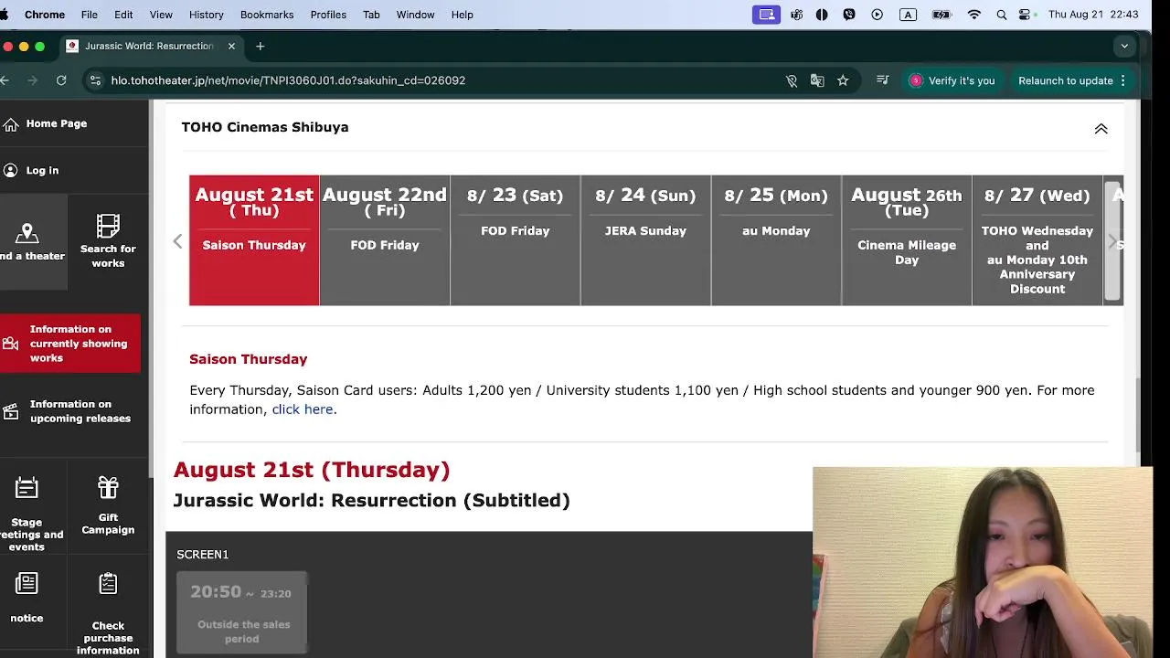Screen dimensions: 1170x658
Task: Open Find a theater map pin icon
Action: point(27,233)
